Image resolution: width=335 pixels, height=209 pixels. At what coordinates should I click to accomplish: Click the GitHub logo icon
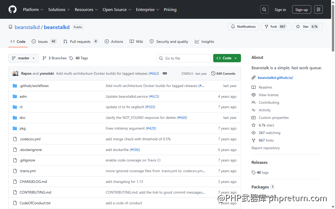13,9
